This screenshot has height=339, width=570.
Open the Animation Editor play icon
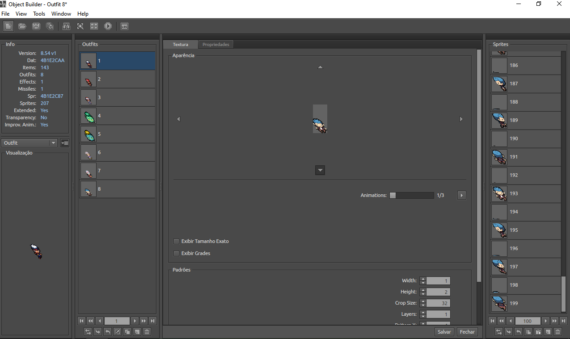108,26
